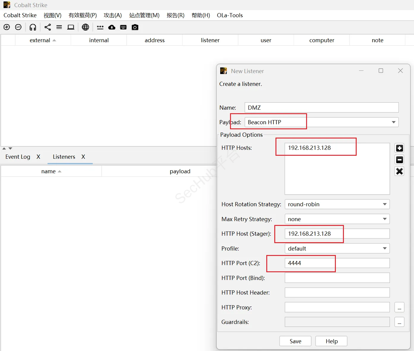The image size is (414, 351).
Task: Click the New Listener dialog app icon
Action: tap(223, 71)
